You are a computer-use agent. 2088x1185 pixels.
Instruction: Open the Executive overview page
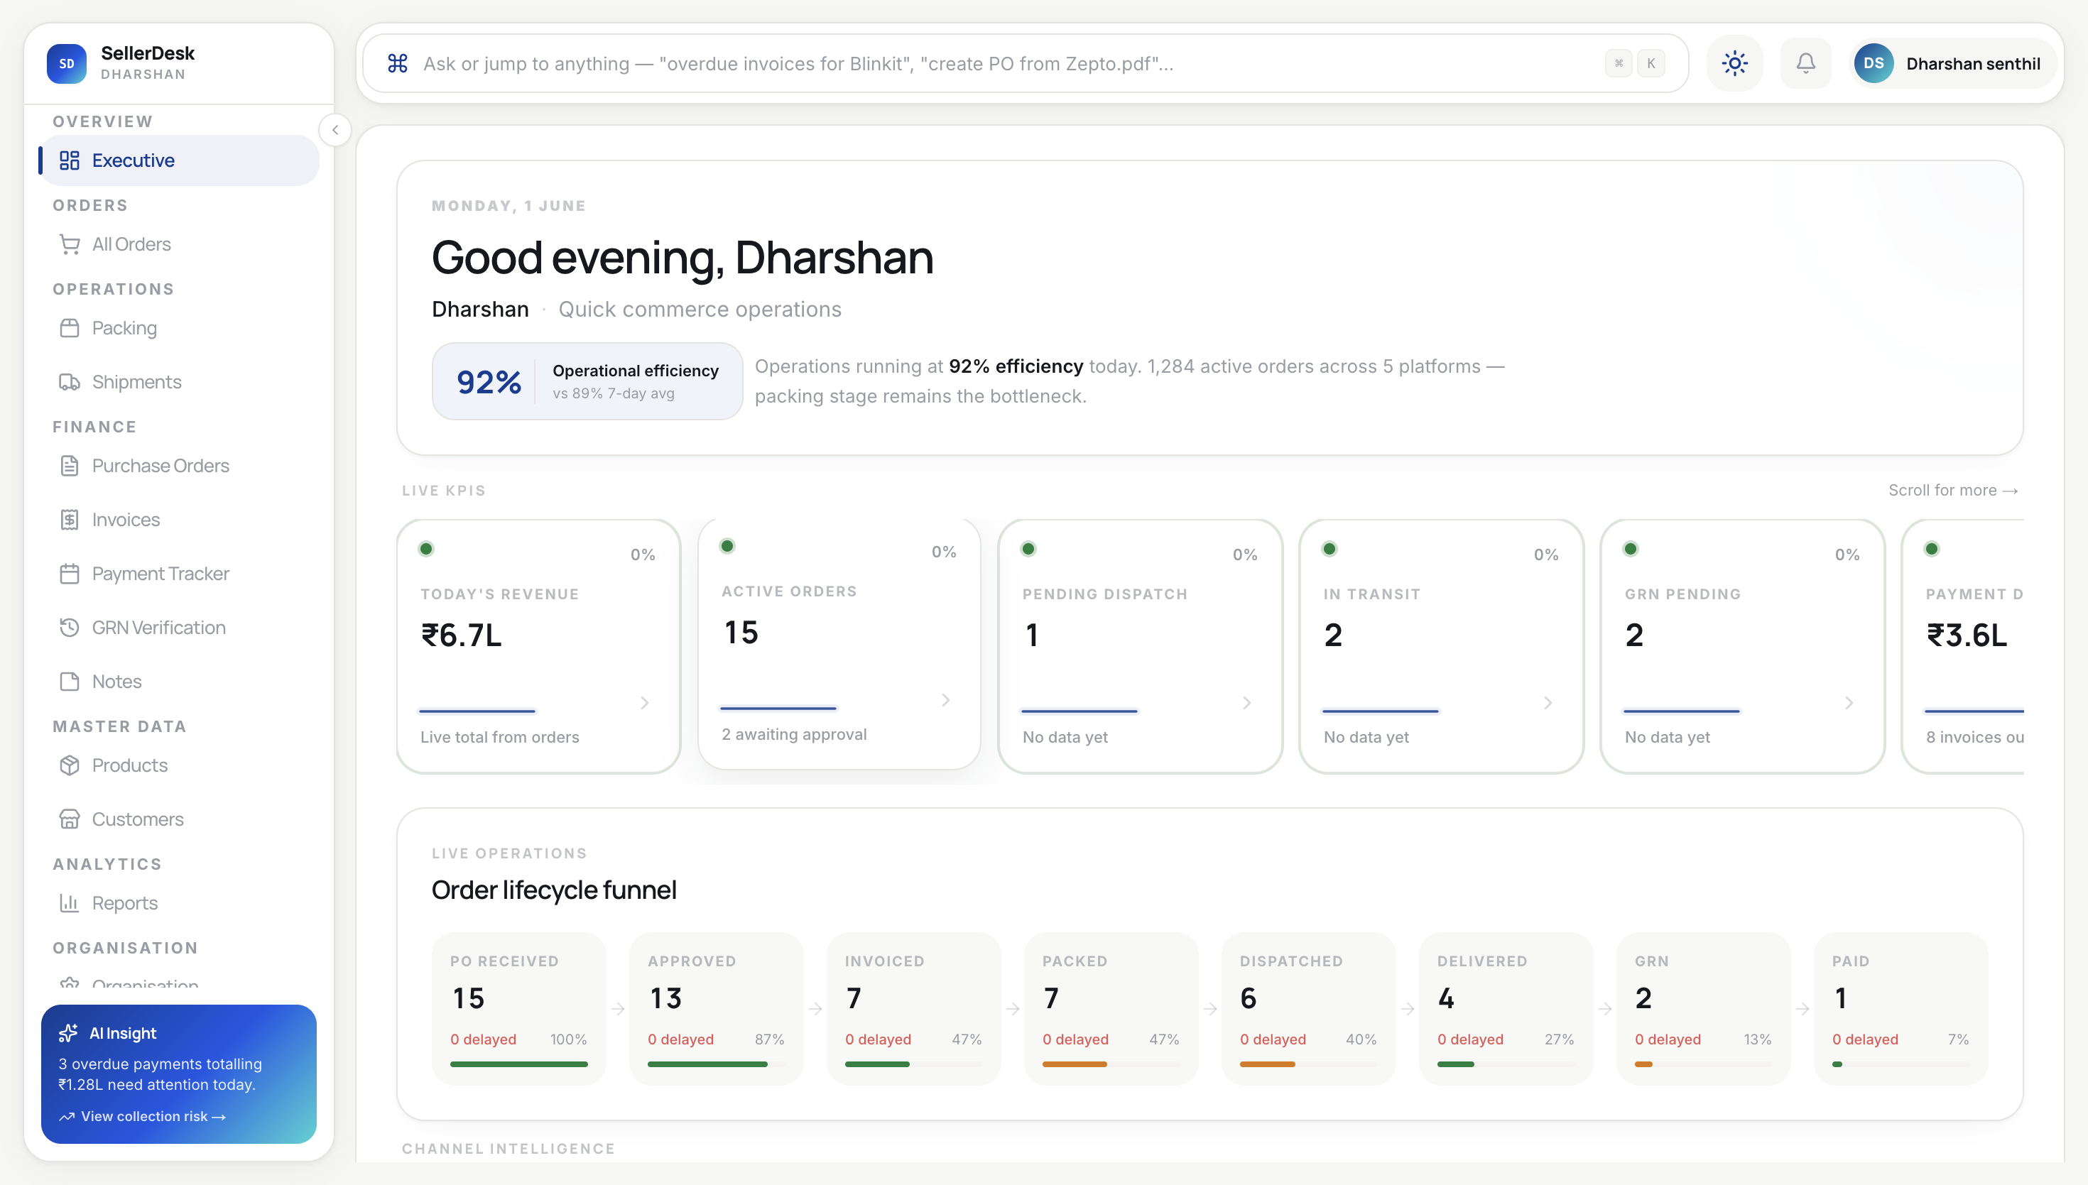pyautogui.click(x=179, y=160)
